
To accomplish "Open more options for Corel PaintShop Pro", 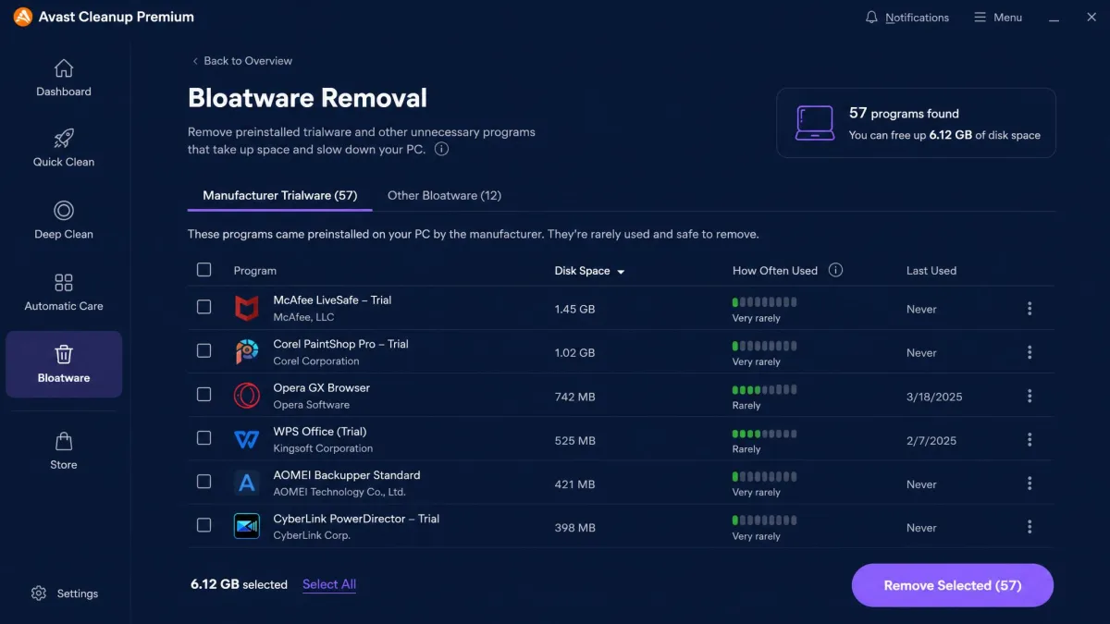I will pos(1030,352).
